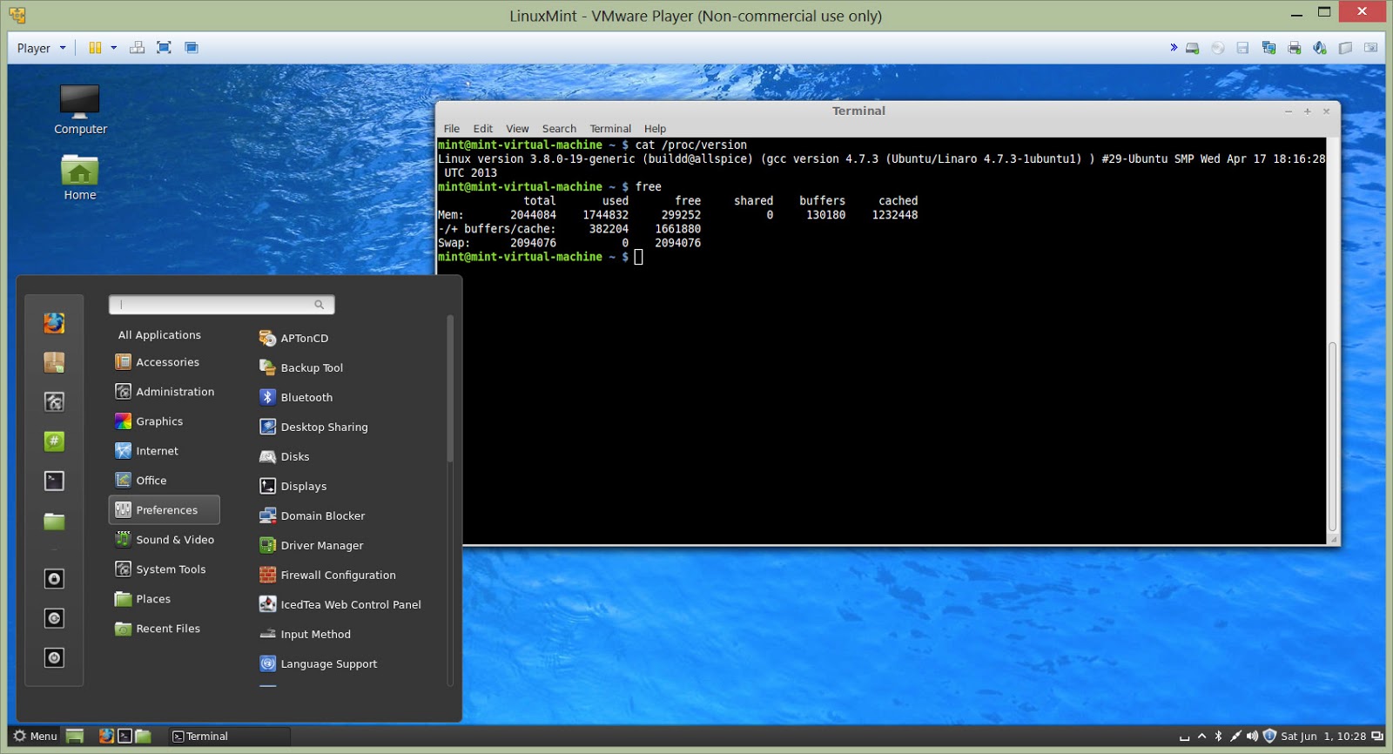Launch the chat app with green hash icon
The width and height of the screenshot is (1393, 754).
[x=54, y=441]
